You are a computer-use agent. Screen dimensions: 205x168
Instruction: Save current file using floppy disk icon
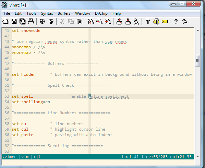14,22
